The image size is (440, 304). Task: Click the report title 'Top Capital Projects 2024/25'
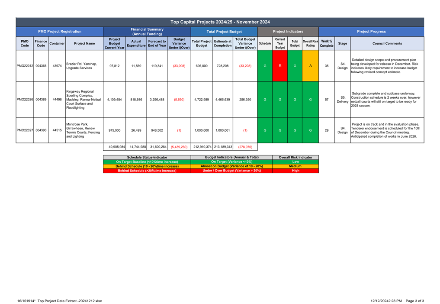(x=220, y=22)
